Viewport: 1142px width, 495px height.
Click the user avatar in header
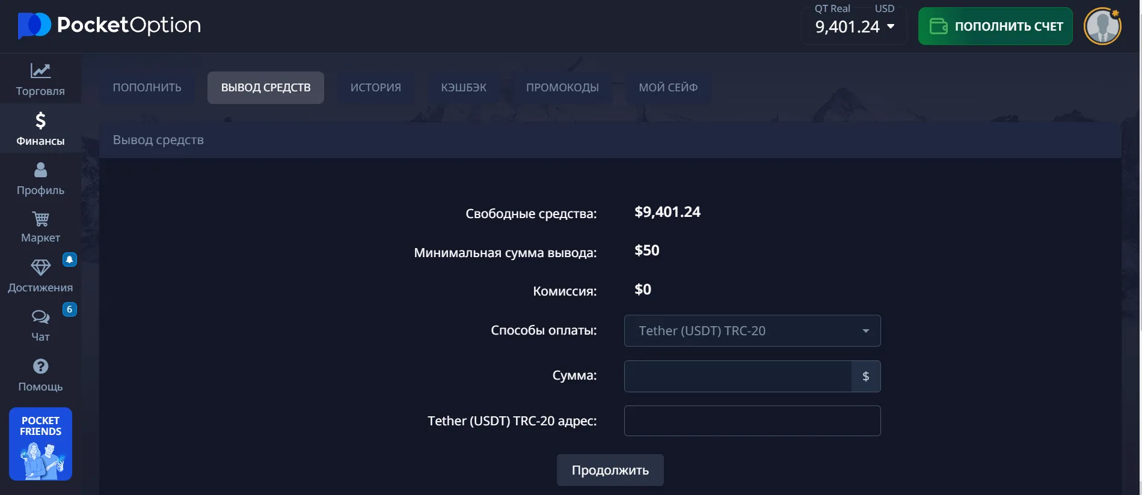coord(1102,26)
